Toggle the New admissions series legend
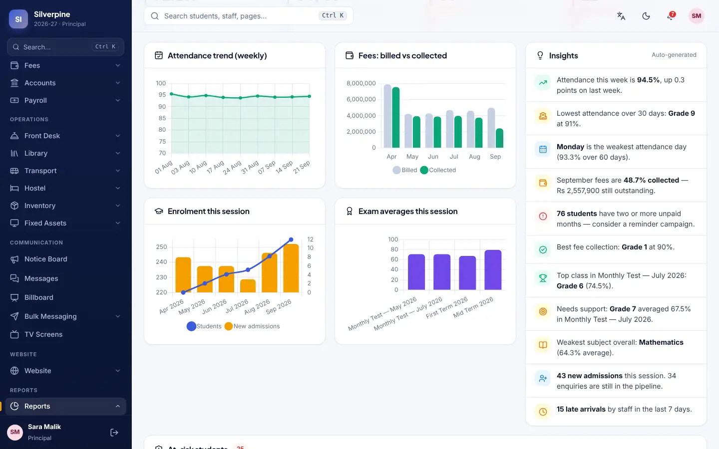Viewport: 719px width, 449px height. [252, 326]
